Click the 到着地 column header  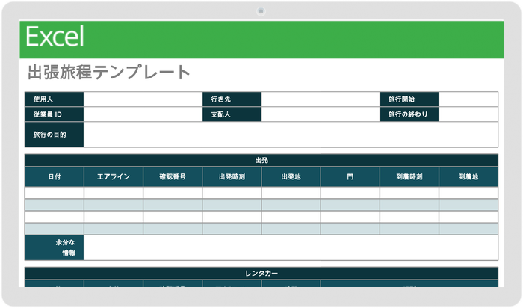coord(468,177)
